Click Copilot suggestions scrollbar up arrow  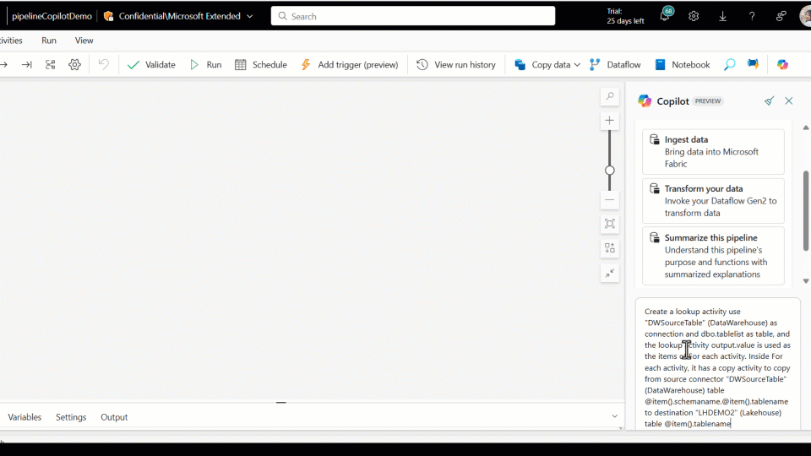(x=805, y=128)
